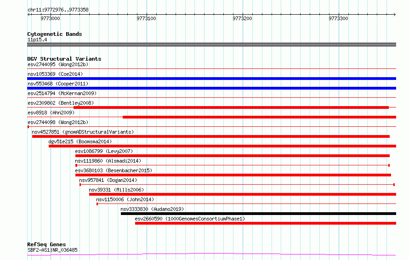409x260 pixels.
Task: Select the red bar under esv2660590
Action: click(266, 223)
